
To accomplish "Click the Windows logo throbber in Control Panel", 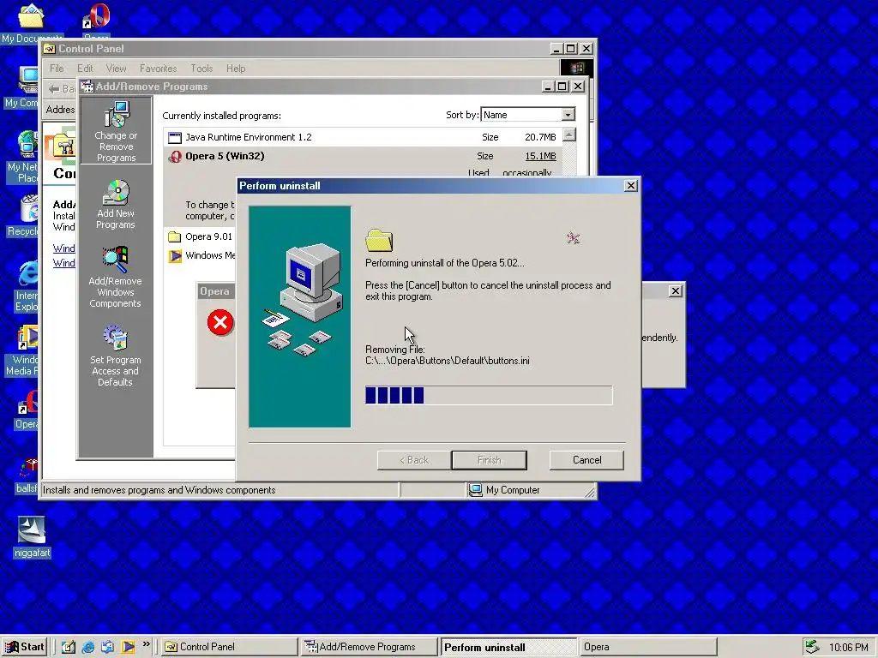I will click(577, 69).
